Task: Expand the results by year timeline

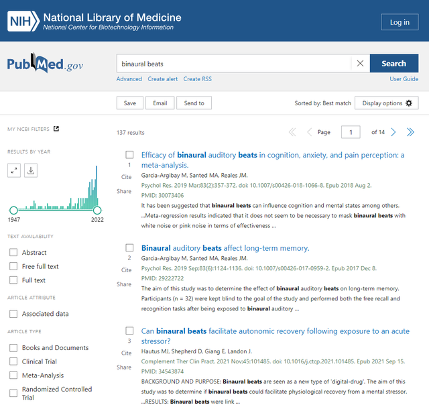Action: [x=14, y=170]
